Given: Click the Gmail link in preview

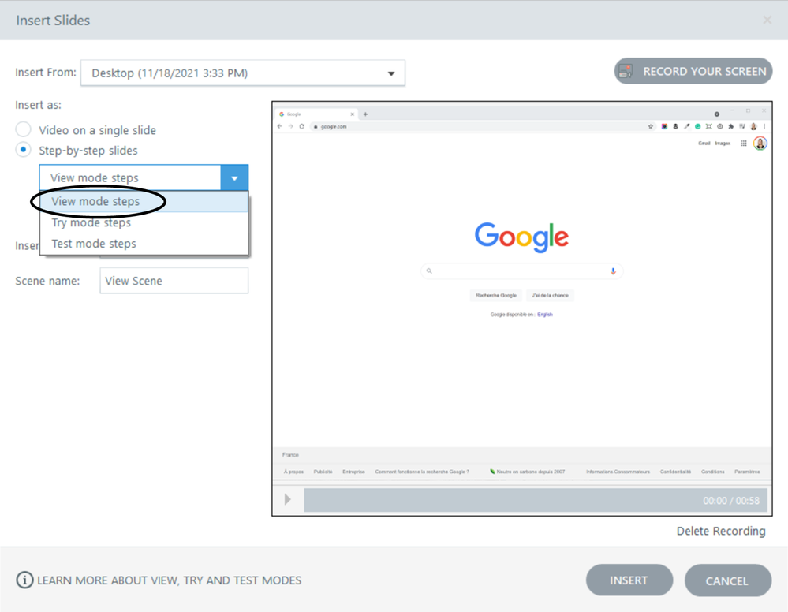Looking at the screenshot, I should (x=704, y=144).
